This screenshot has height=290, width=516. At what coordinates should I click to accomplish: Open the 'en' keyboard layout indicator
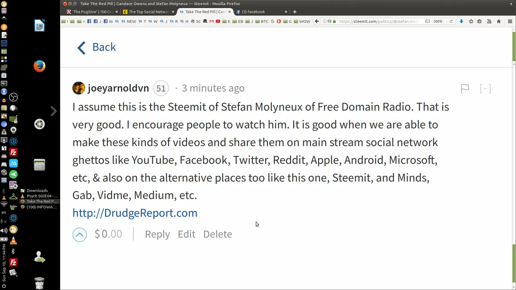(4, 212)
